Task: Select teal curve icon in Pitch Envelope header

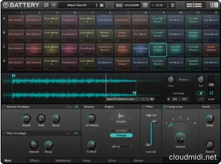Action: pos(77,133)
